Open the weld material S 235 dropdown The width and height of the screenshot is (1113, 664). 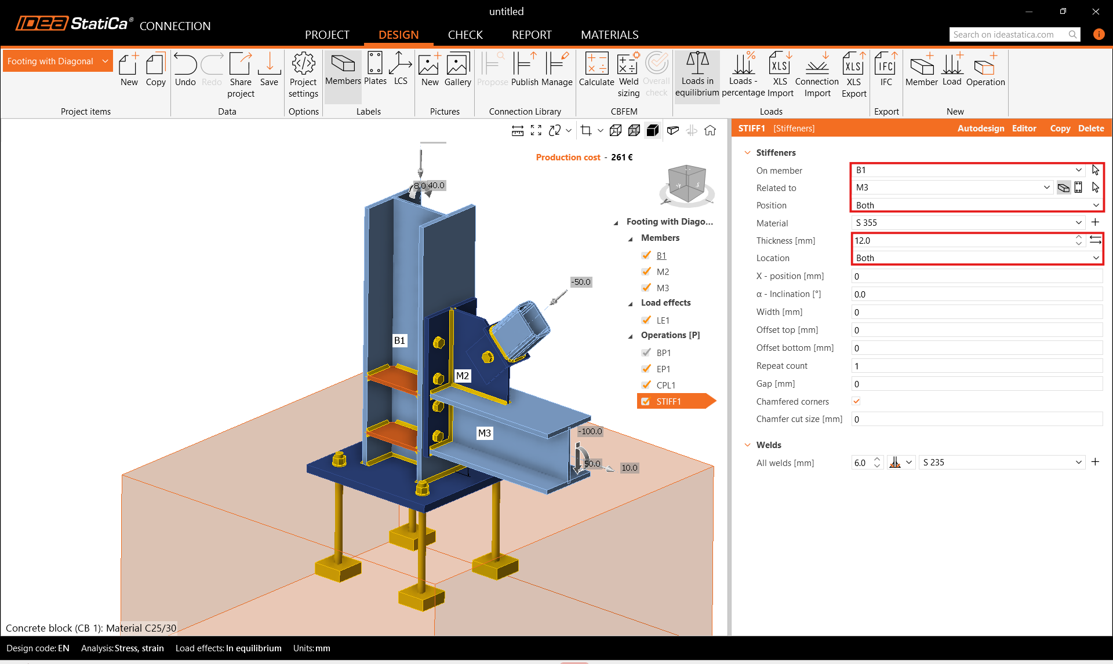click(1002, 463)
